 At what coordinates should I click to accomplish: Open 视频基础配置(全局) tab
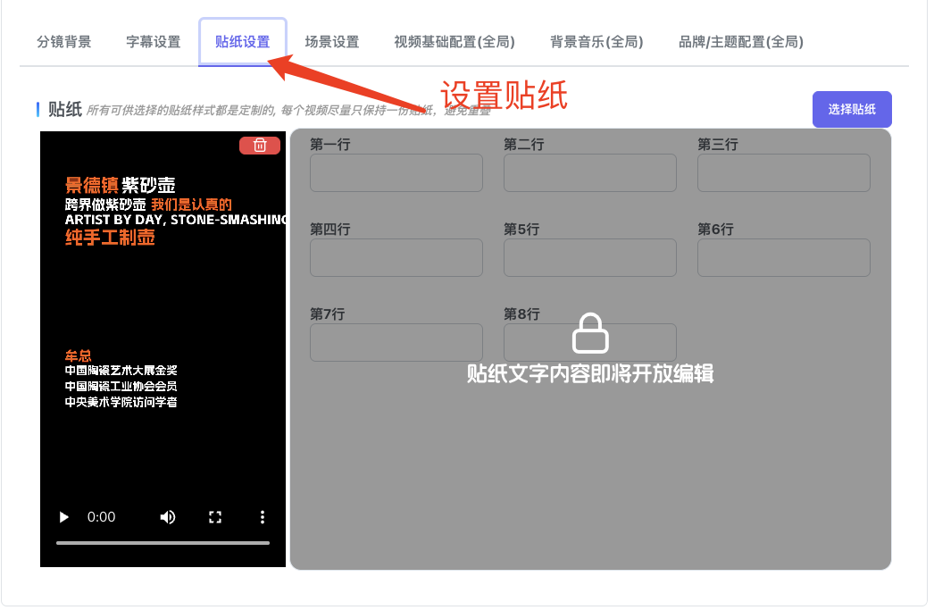(x=454, y=42)
